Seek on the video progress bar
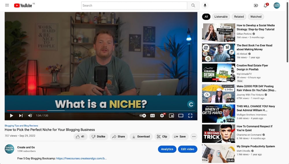 [x=101, y=110]
